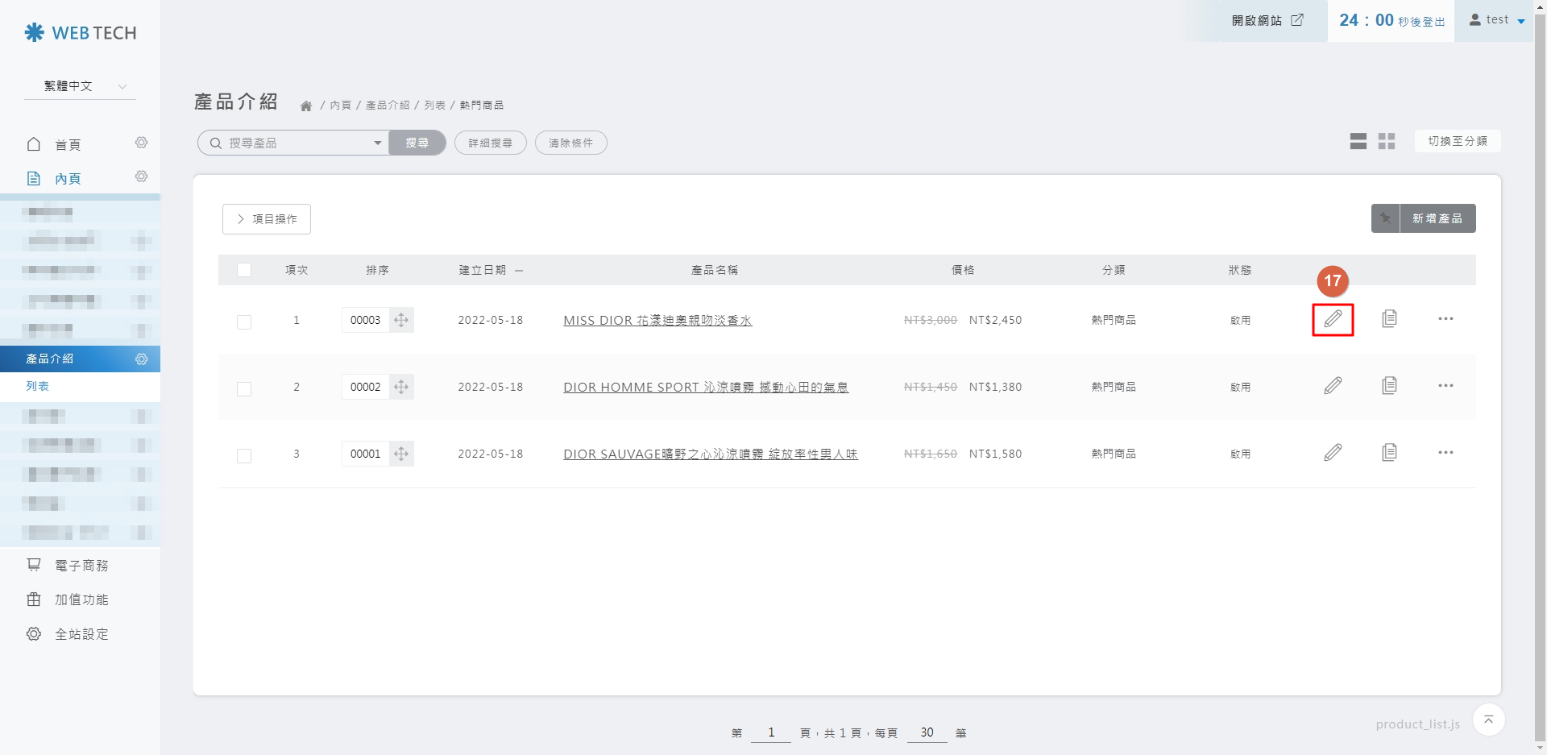
Task: Open the 電子商務 sidebar menu
Action: tap(81, 565)
